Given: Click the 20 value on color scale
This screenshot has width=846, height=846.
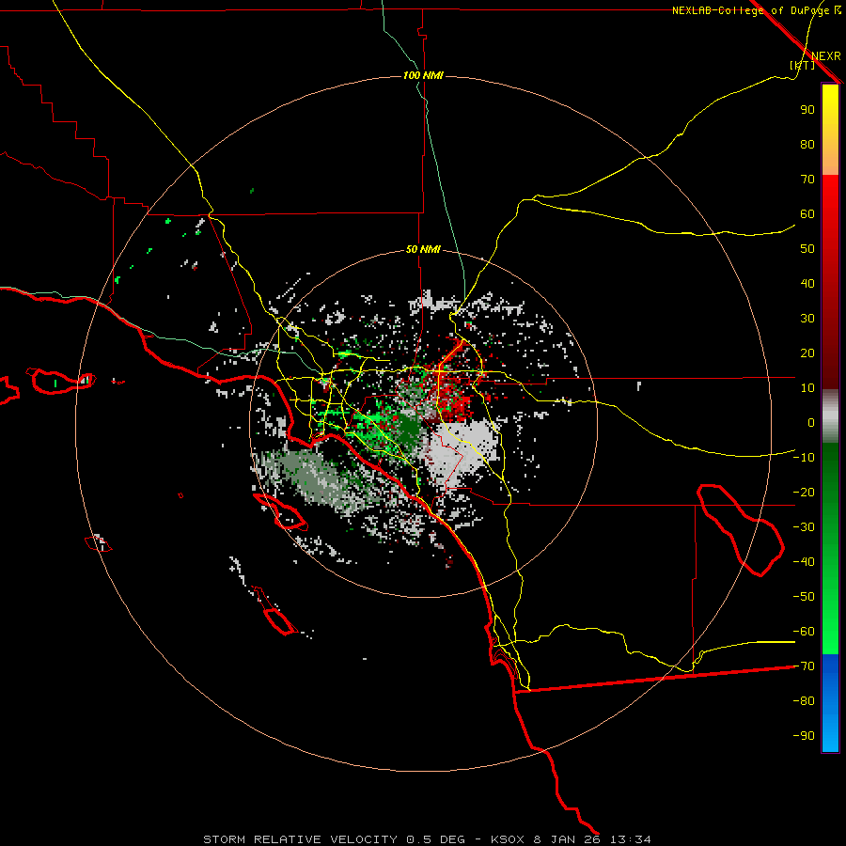Looking at the screenshot, I should pyautogui.click(x=807, y=353).
